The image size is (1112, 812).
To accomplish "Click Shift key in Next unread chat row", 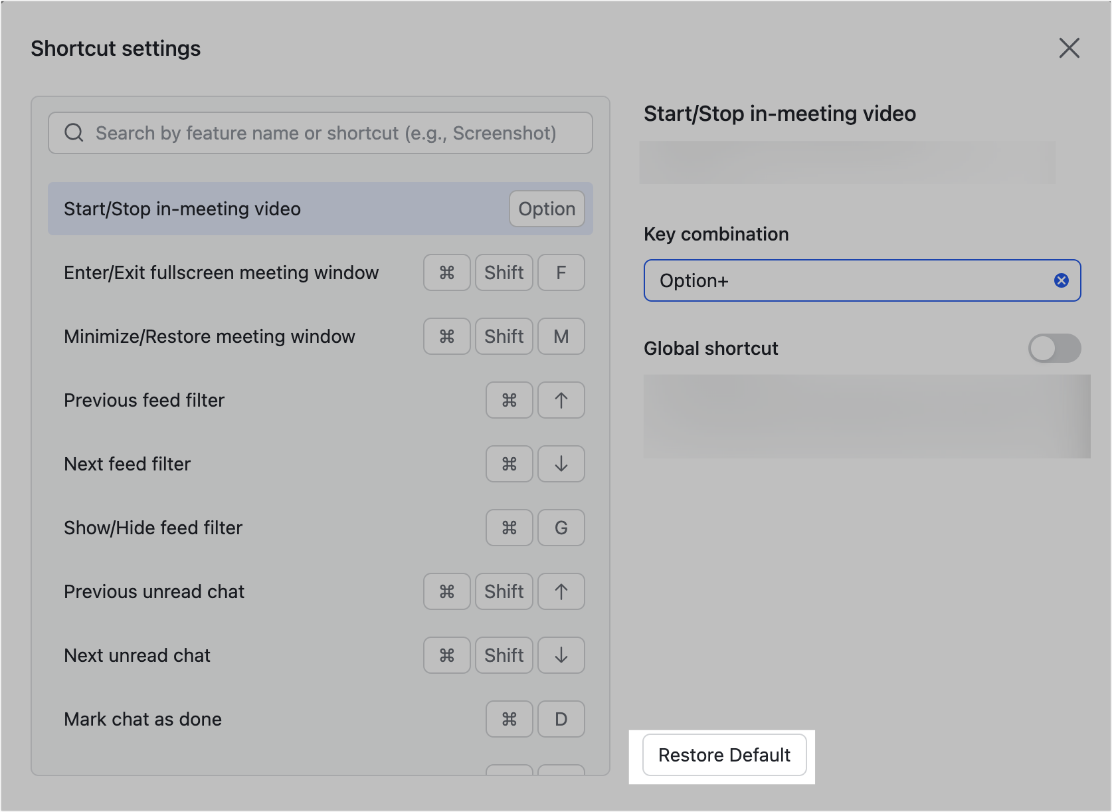I will tap(504, 655).
